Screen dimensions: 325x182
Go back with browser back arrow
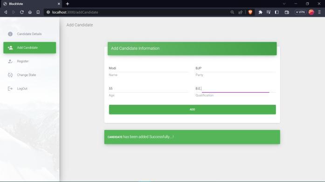click(6, 12)
